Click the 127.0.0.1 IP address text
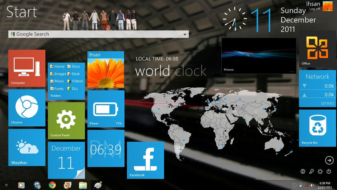Viewport: 337px width, 190px height. tap(328, 103)
